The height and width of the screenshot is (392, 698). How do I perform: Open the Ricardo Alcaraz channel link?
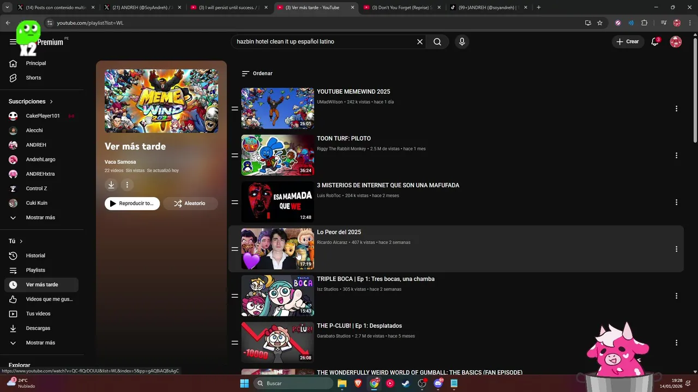(x=332, y=243)
